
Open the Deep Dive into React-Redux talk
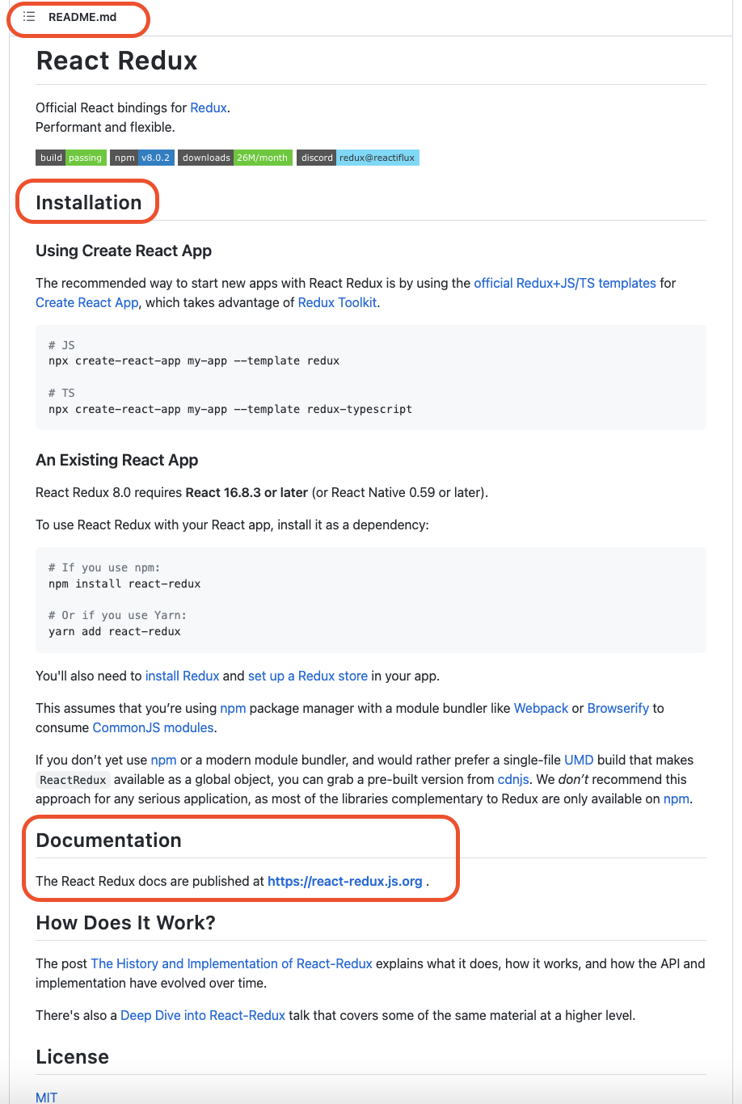tap(203, 1015)
